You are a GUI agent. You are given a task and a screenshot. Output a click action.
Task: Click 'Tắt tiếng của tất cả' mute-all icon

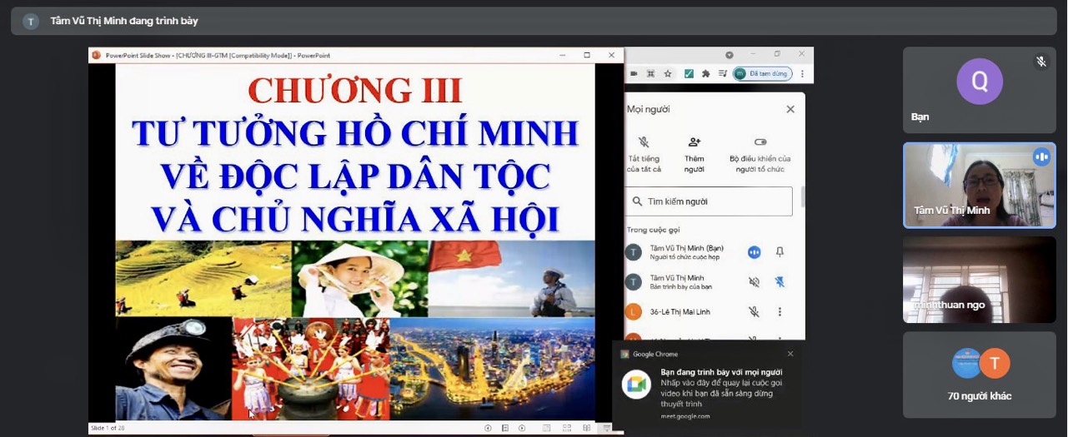(644, 142)
